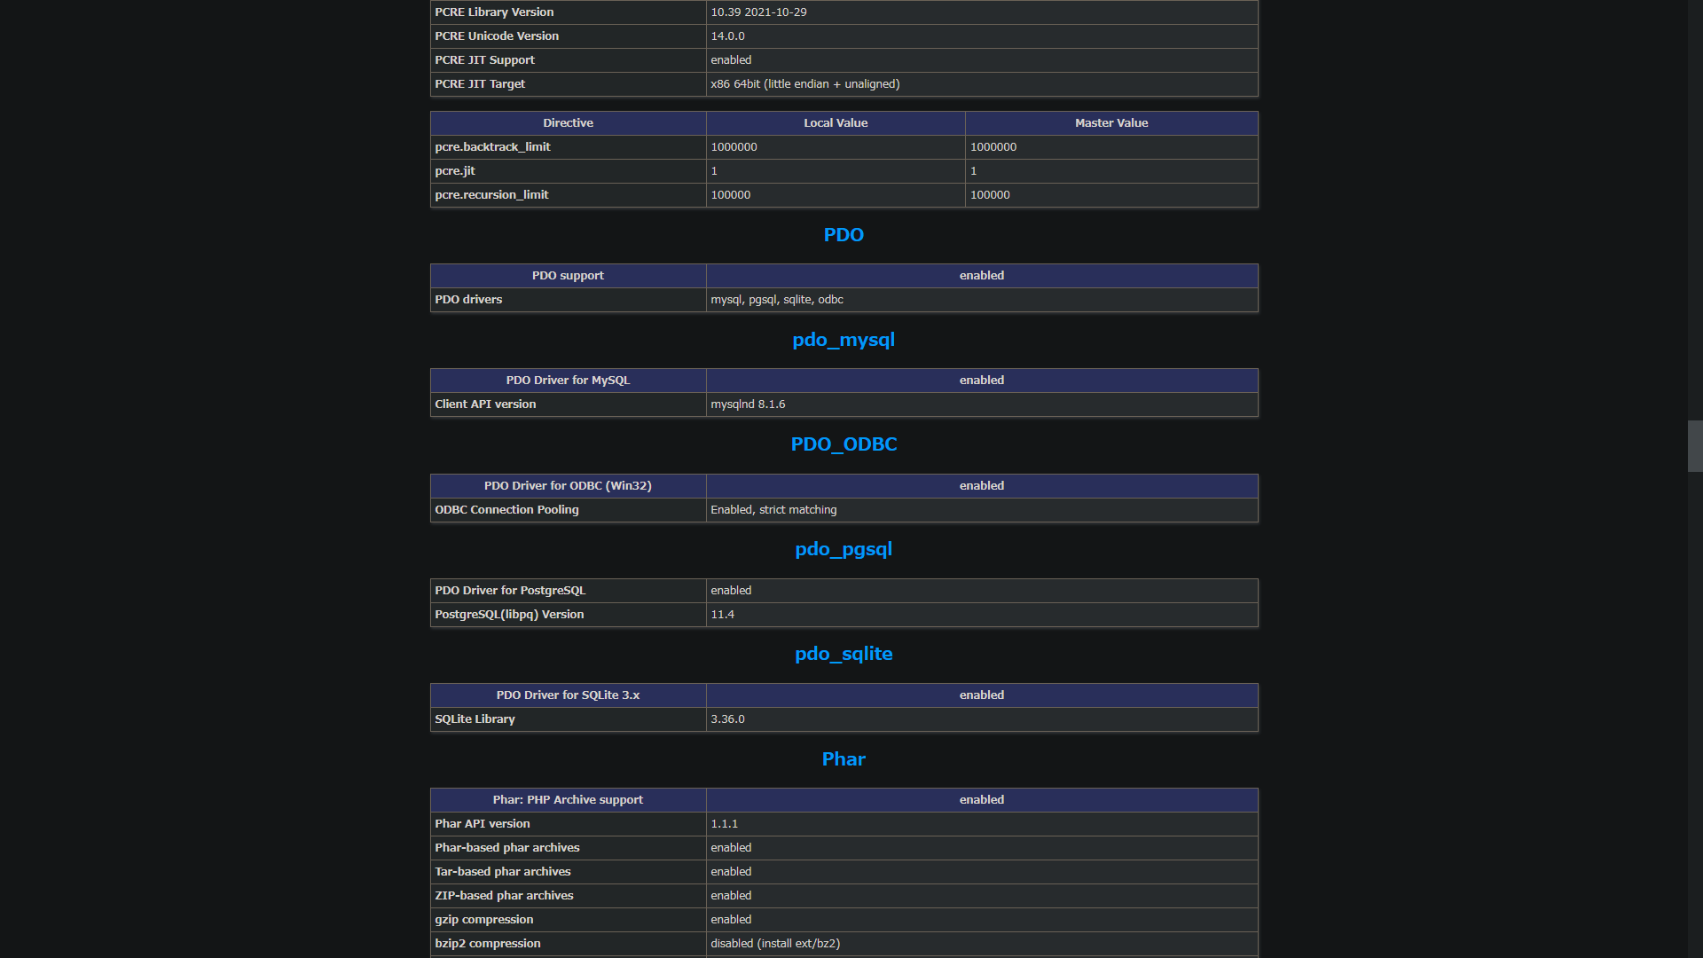Click the SQLite Library version 3.36.0
The width and height of the screenshot is (1703, 958).
[727, 719]
